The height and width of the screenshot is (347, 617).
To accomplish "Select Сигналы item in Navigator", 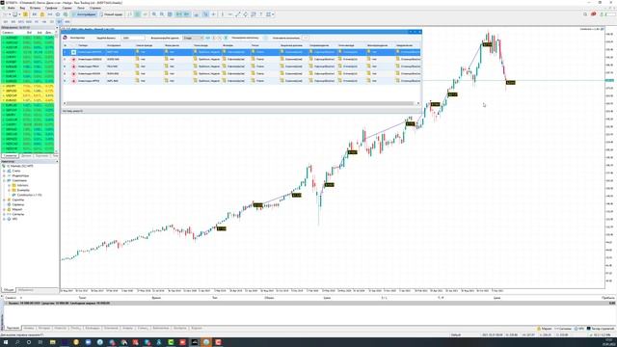I will pyautogui.click(x=18, y=214).
